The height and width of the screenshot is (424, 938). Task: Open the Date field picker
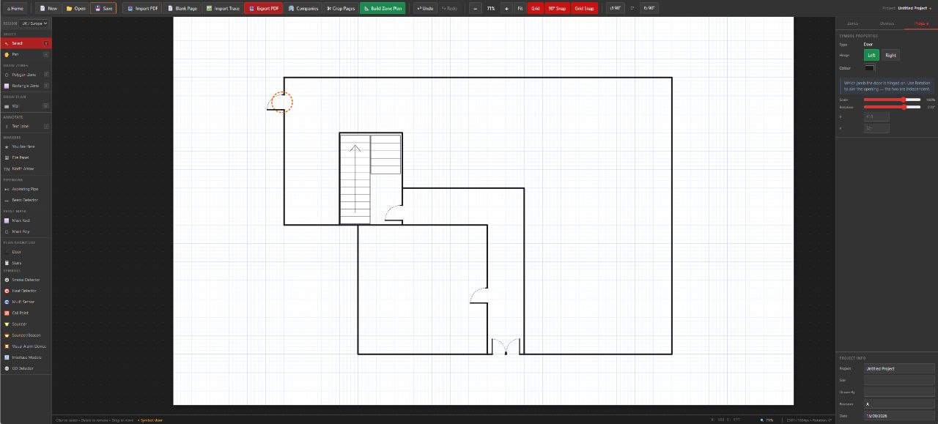(899, 415)
